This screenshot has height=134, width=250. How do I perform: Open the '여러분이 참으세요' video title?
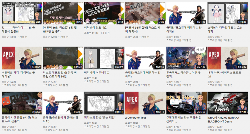coord(95,28)
